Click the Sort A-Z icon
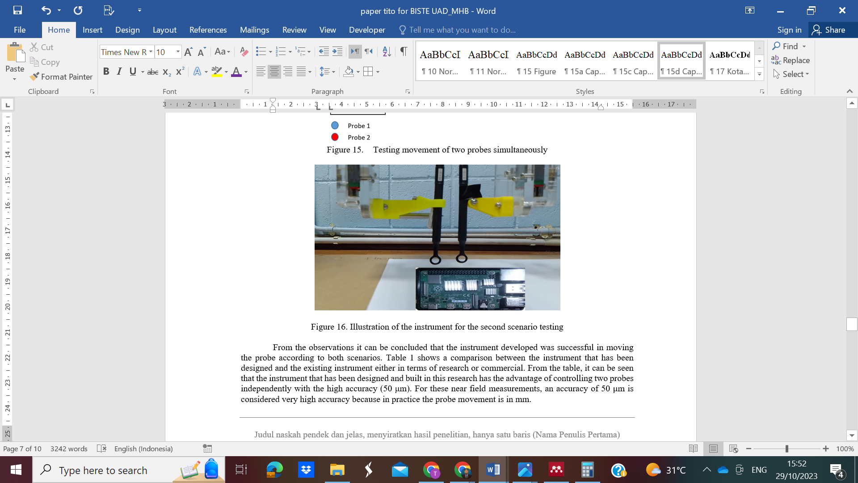The height and width of the screenshot is (483, 858). 387,52
